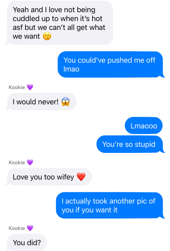170x251 pixels.
Task: Select the 'I would never!' gray bubble
Action: 41,102
